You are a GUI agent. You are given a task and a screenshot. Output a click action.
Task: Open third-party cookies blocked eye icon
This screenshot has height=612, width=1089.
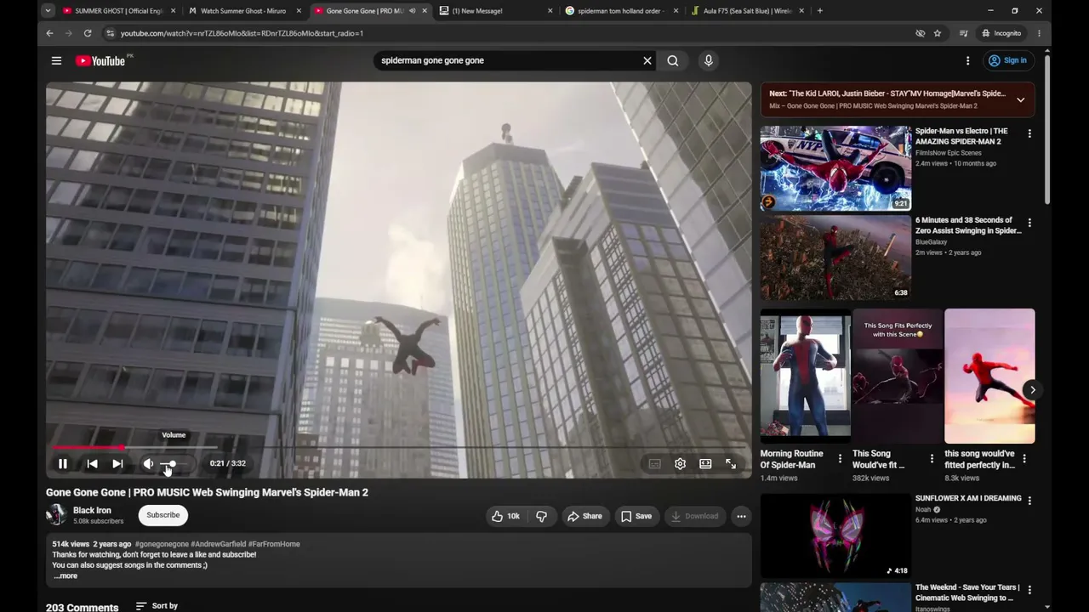pos(920,33)
